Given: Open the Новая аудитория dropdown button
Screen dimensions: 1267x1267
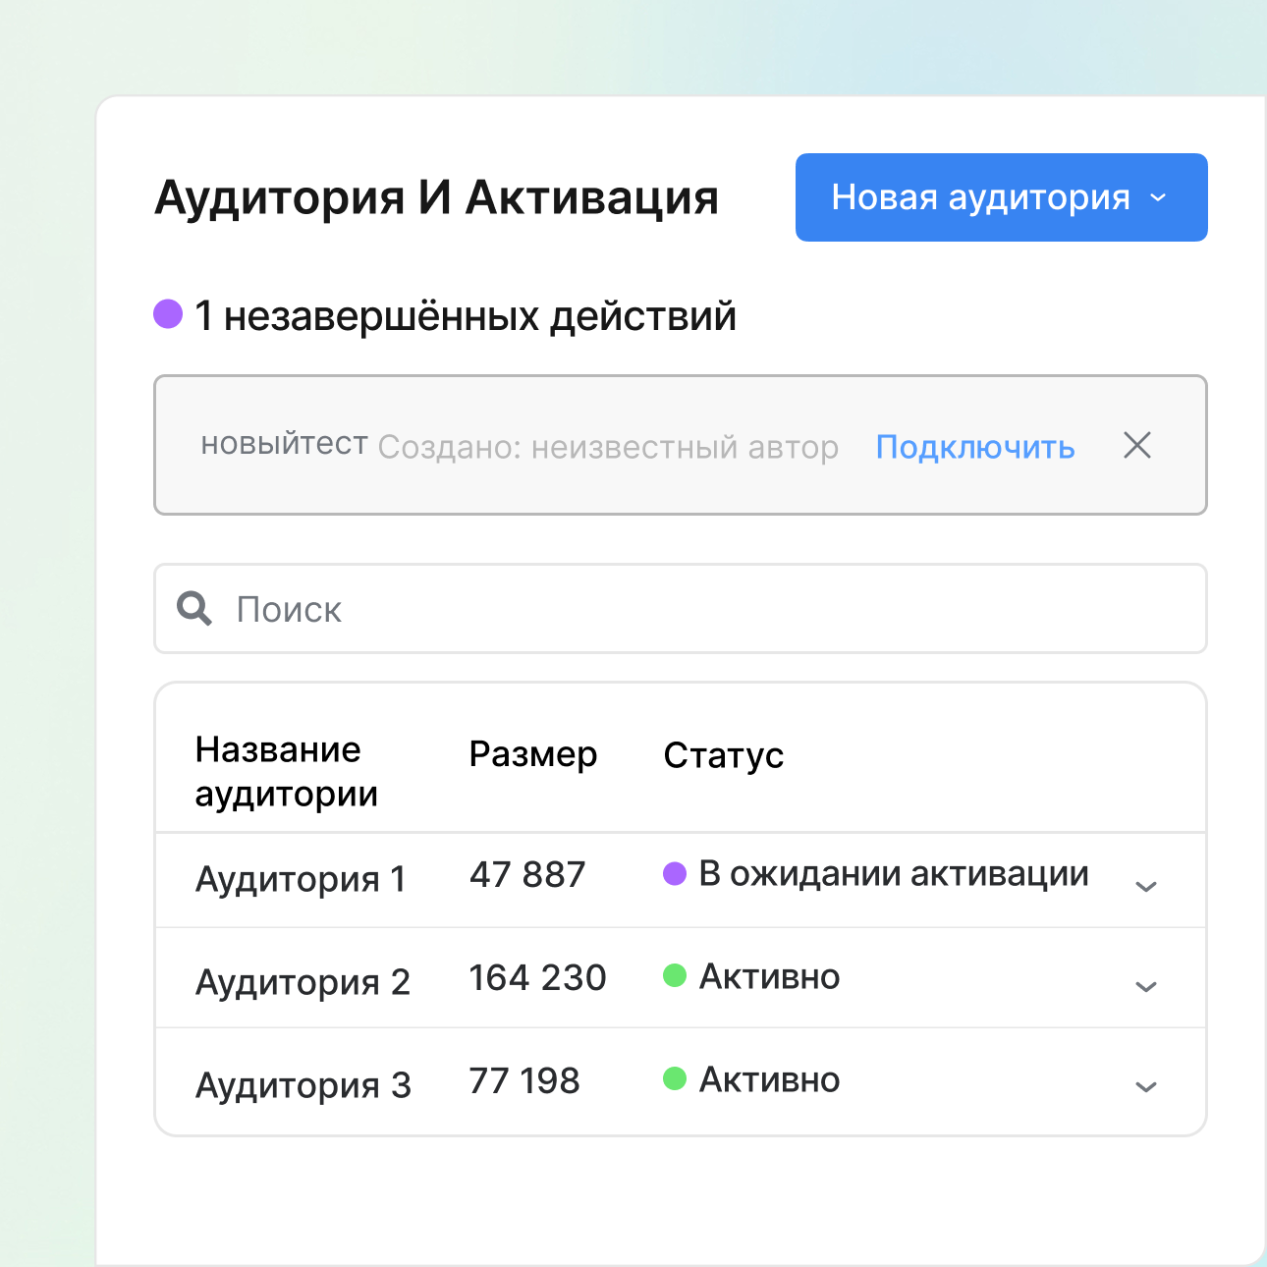Looking at the screenshot, I should (1000, 197).
